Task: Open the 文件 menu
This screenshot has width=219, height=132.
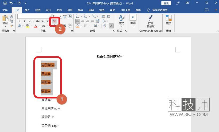Action: click(x=5, y=10)
